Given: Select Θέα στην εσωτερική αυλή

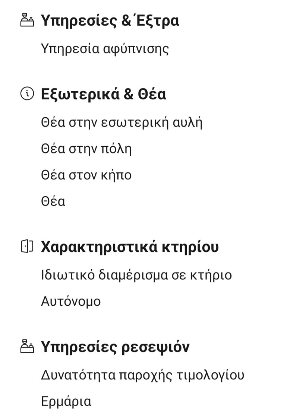Looking at the screenshot, I should [x=122, y=122].
